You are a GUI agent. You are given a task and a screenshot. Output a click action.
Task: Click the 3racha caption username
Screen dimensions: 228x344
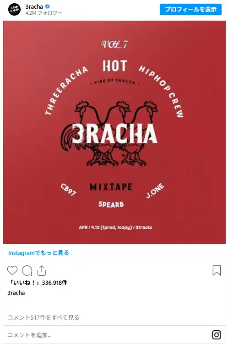(x=16, y=293)
